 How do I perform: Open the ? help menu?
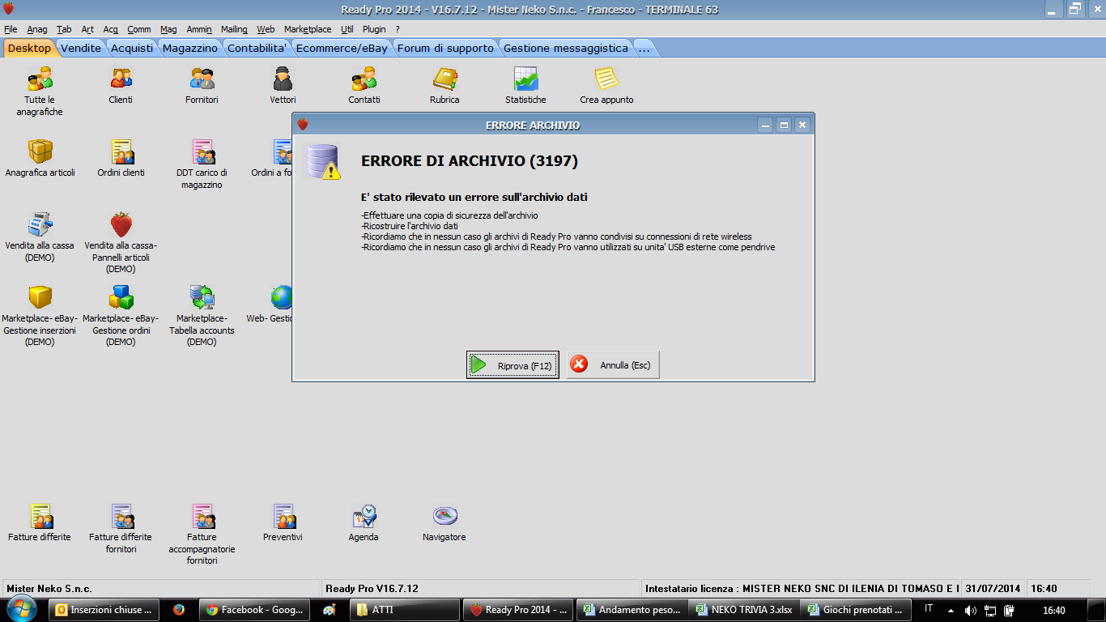pos(398,29)
